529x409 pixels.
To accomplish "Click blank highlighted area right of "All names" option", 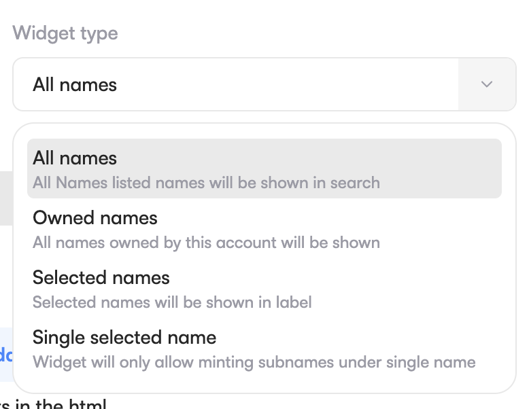I will tap(306, 158).
